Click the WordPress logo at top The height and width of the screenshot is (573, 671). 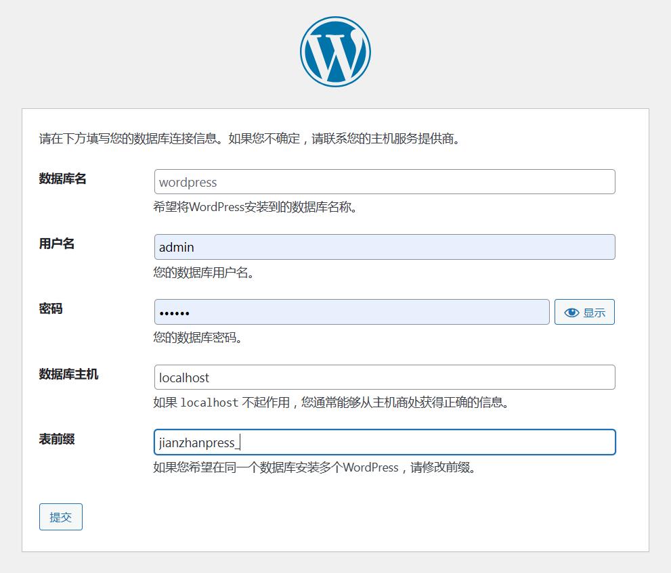pos(335,52)
